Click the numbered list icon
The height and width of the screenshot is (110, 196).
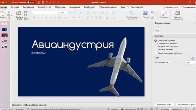click(x=94, y=13)
